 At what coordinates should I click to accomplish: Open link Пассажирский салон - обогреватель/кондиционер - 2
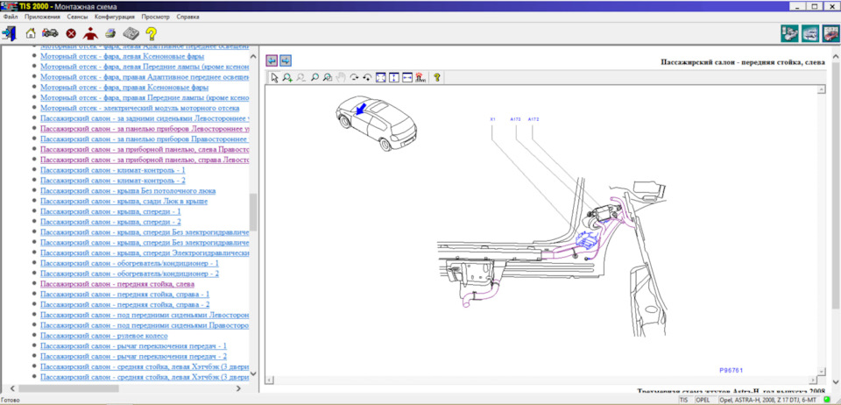(130, 274)
